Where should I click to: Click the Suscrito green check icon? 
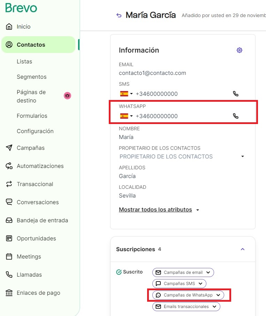point(119,272)
